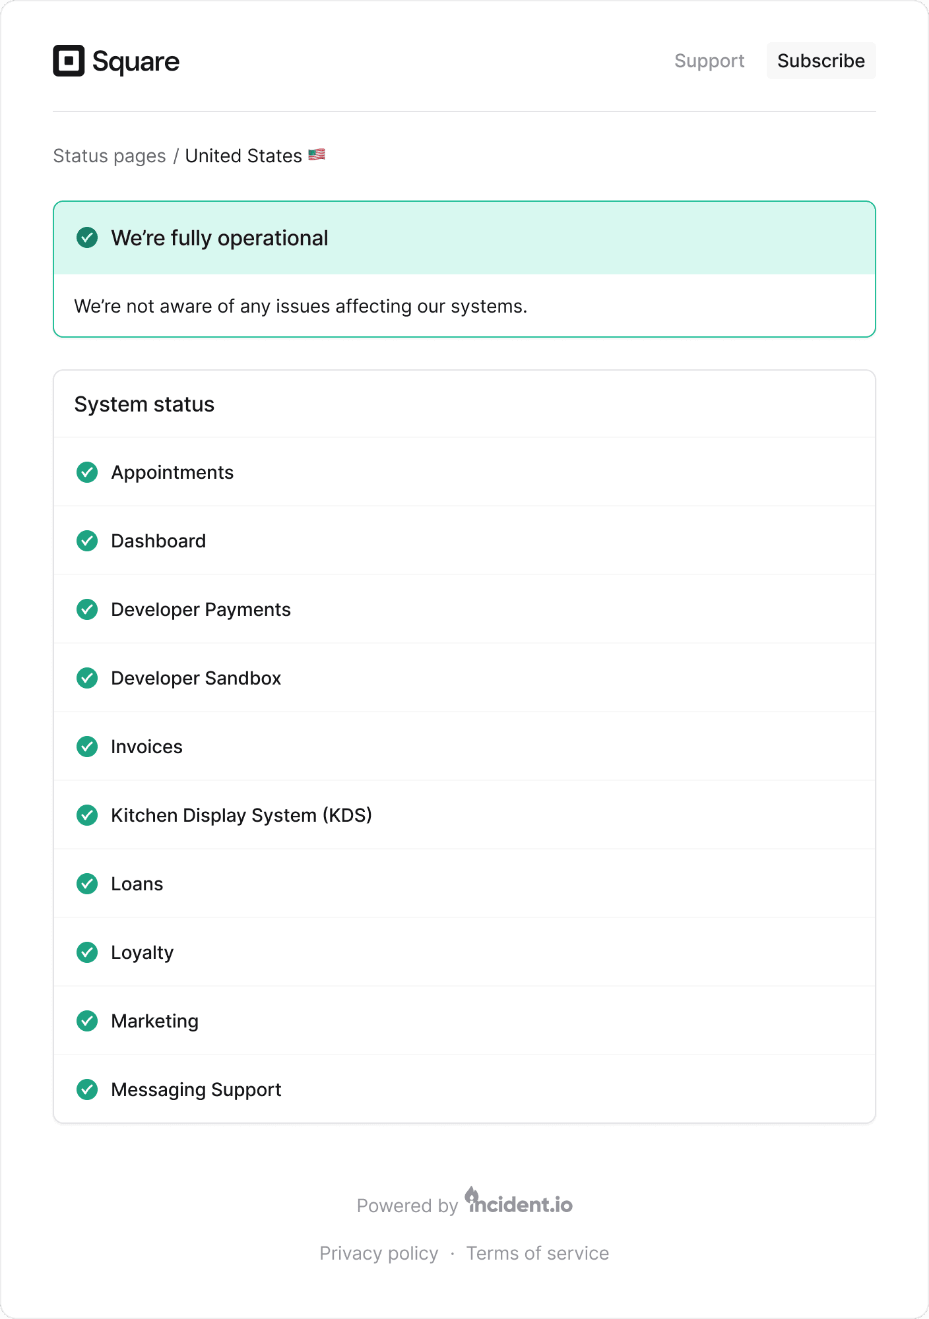Viewport: 929px width, 1319px height.
Task: Navigate back via Status pages breadcrumb
Action: point(110,156)
